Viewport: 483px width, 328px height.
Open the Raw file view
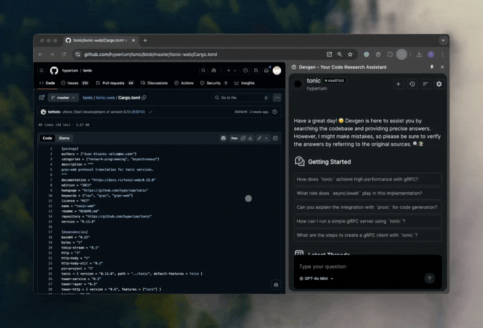coord(234,138)
